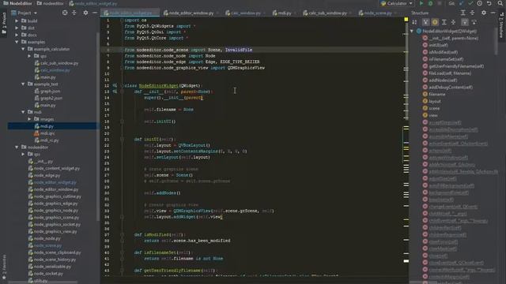Hide the Structure panel with the minus icon
This screenshot has width=506, height=284.
(x=493, y=13)
